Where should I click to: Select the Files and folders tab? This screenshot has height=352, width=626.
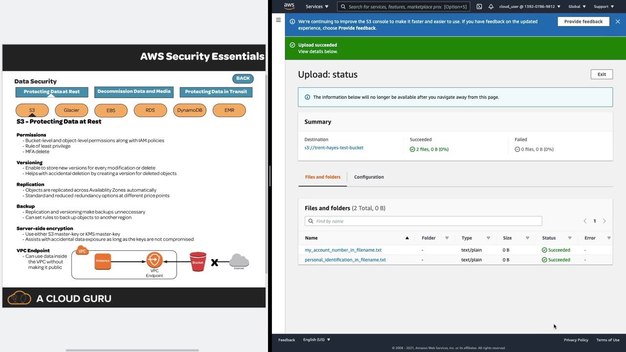[x=323, y=177]
